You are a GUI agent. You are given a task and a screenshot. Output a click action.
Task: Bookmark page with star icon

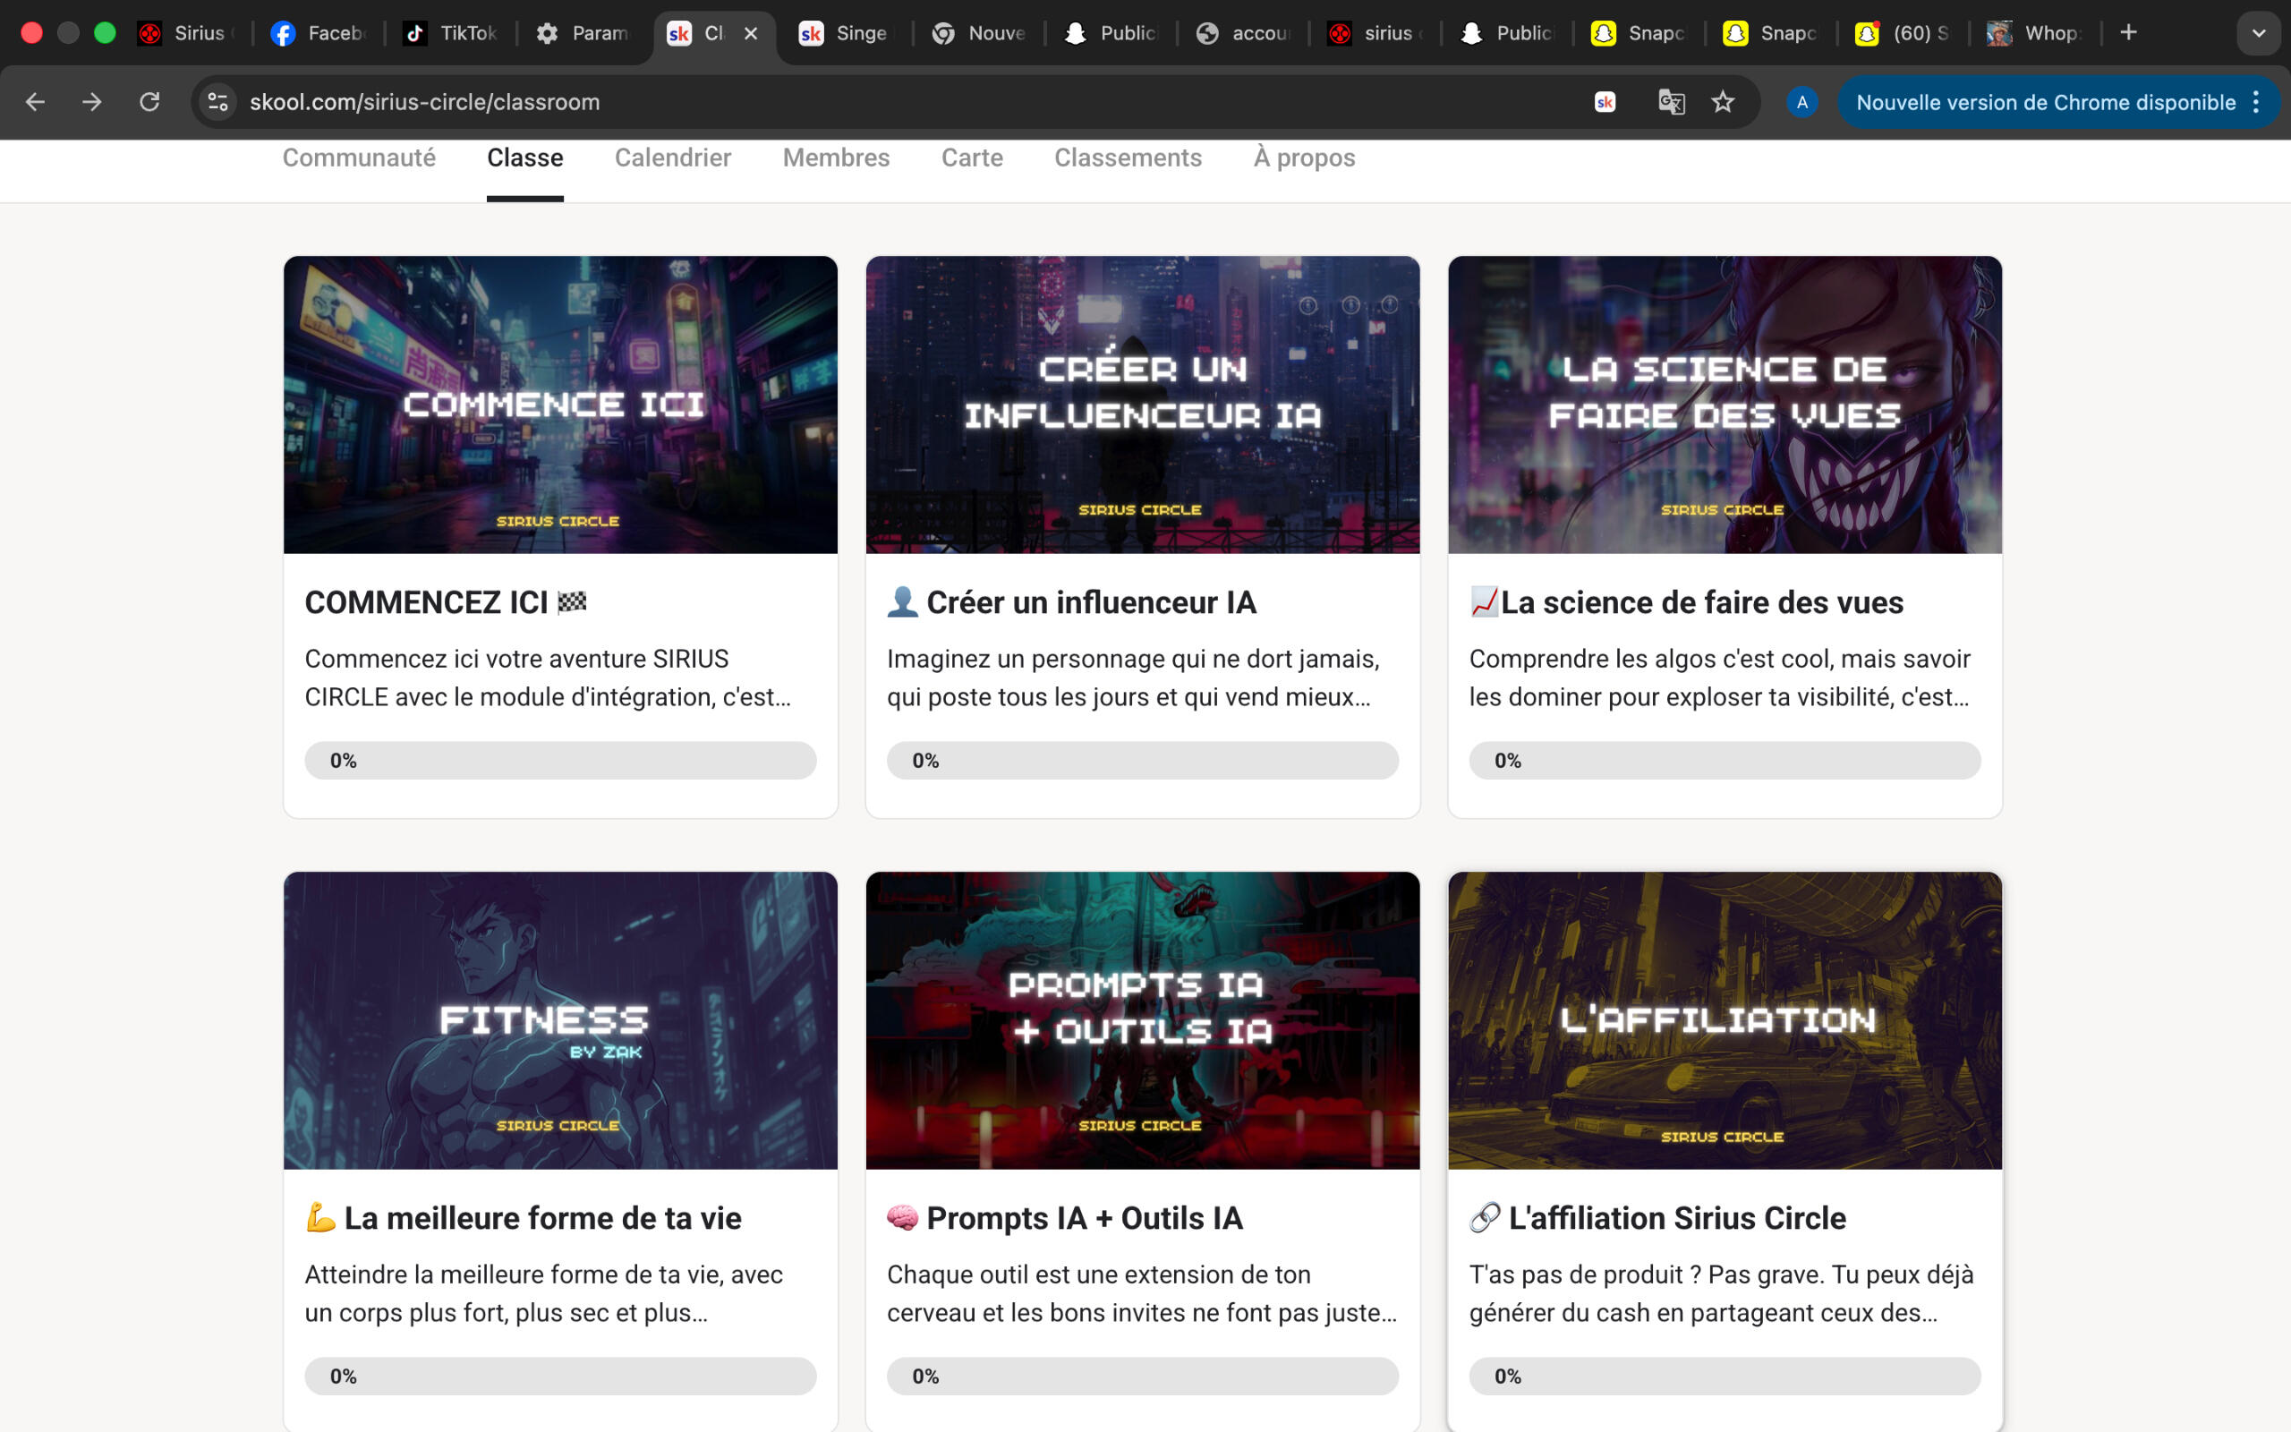point(1722,101)
